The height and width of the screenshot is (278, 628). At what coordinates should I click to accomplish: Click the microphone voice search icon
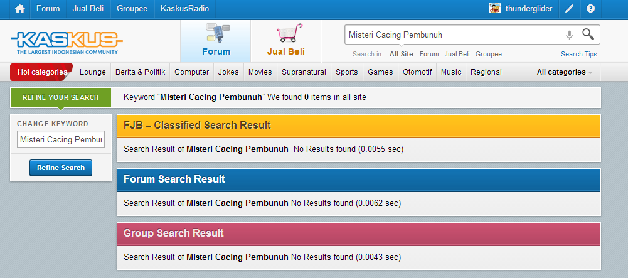(x=569, y=35)
